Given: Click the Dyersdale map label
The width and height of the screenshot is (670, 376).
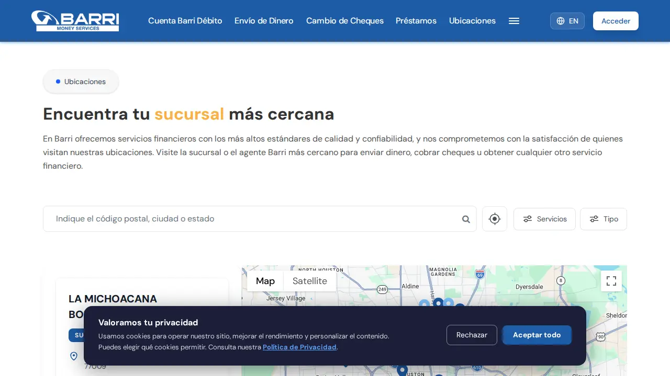Looking at the screenshot, I should click(529, 287).
